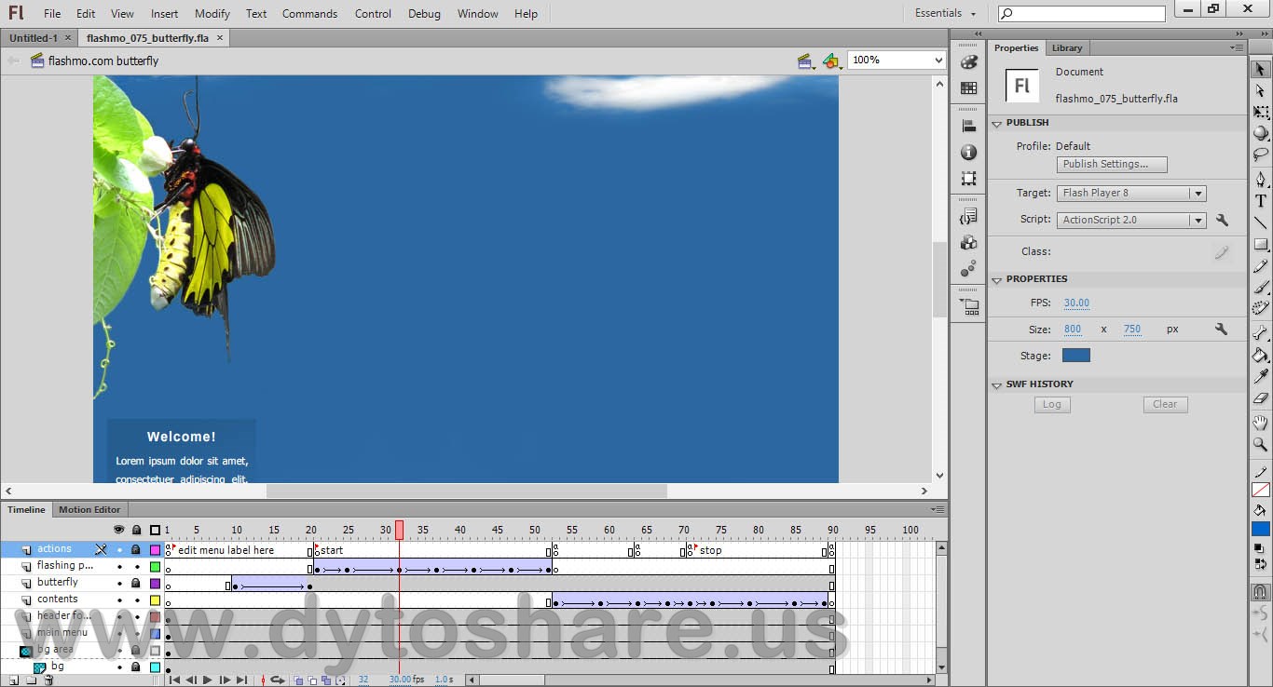The height and width of the screenshot is (687, 1273).
Task: Select the Rectangle tool
Action: point(1260,245)
